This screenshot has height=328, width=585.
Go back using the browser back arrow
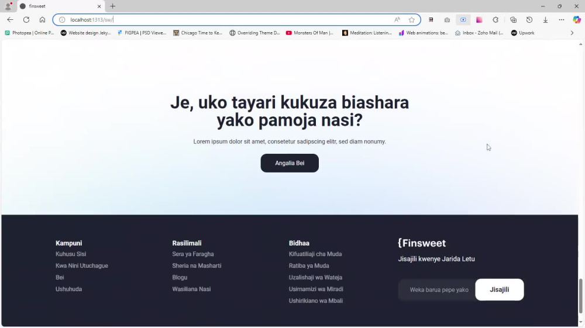click(x=10, y=20)
